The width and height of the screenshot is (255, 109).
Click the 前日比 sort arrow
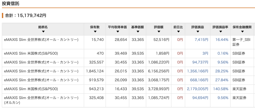178,32
